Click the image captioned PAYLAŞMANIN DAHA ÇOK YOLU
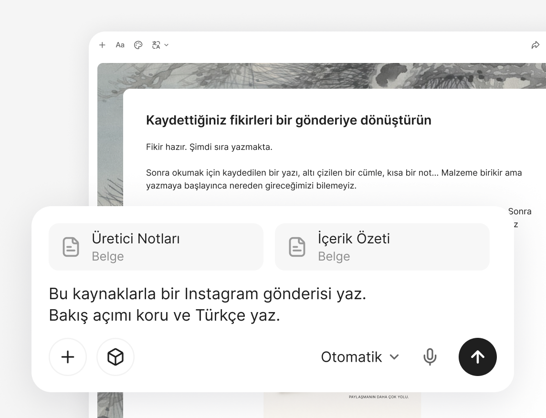 coord(342,405)
